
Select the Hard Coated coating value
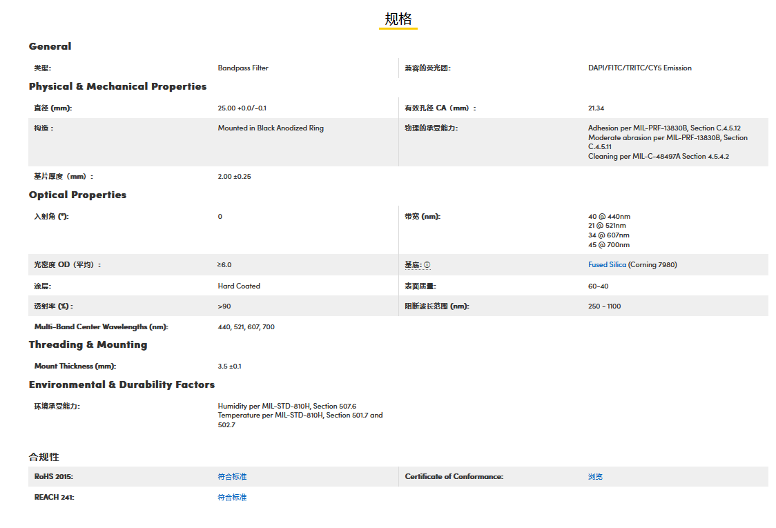(x=239, y=286)
